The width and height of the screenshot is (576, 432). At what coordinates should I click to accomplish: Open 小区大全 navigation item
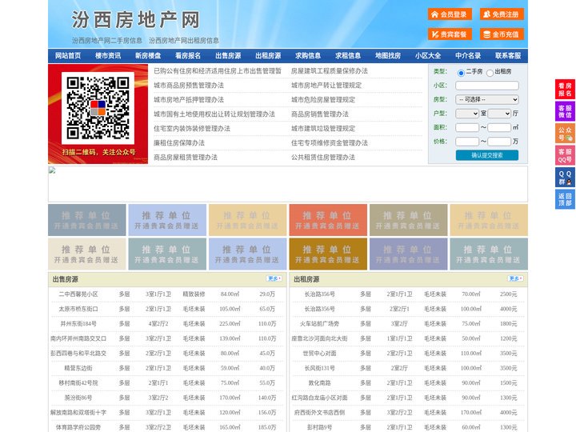(x=428, y=56)
